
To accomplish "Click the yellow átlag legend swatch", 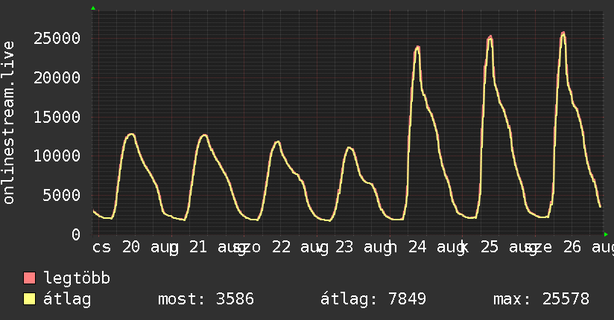I will coord(29,298).
